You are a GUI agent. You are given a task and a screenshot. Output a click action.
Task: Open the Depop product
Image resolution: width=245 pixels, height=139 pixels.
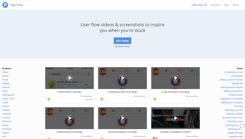pyautogui.click(x=5, y=125)
